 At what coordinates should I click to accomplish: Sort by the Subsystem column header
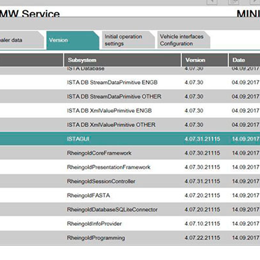(x=122, y=60)
